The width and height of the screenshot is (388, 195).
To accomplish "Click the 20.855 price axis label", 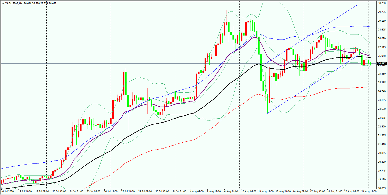I will tap(382, 153).
